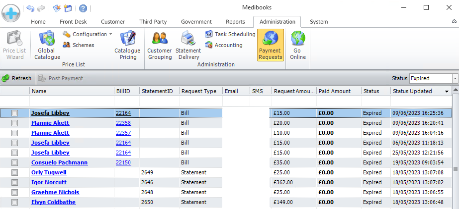Image resolution: width=459 pixels, height=209 pixels.
Task: Switch to the Front Desk tab
Action: (x=73, y=22)
